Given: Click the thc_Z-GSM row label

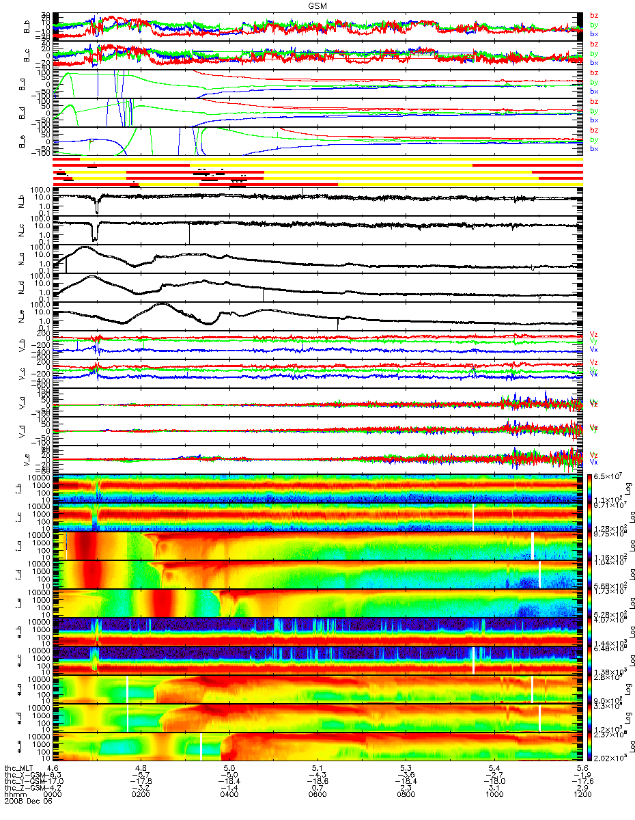Looking at the screenshot, I should [x=25, y=789].
